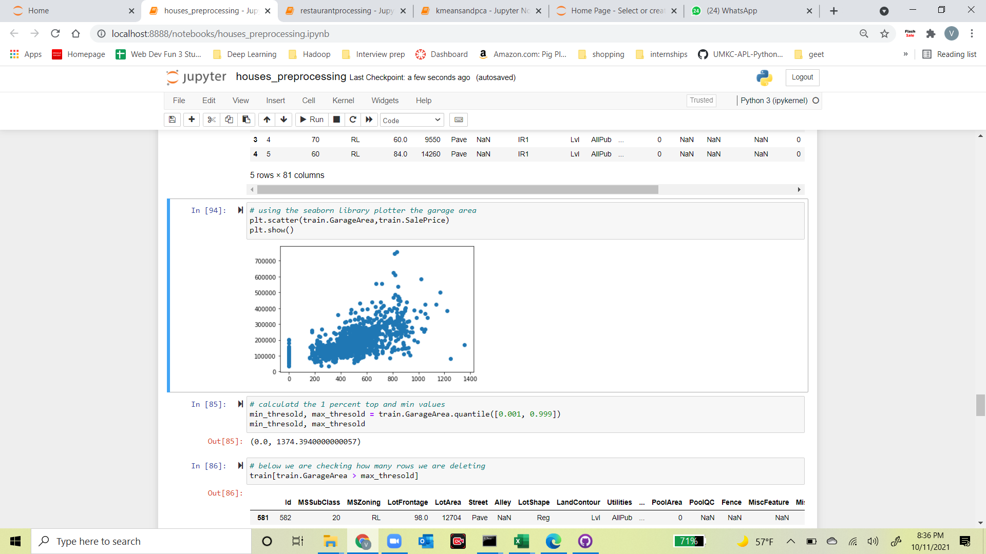Click the Logout button
This screenshot has height=554, width=986.
click(802, 77)
